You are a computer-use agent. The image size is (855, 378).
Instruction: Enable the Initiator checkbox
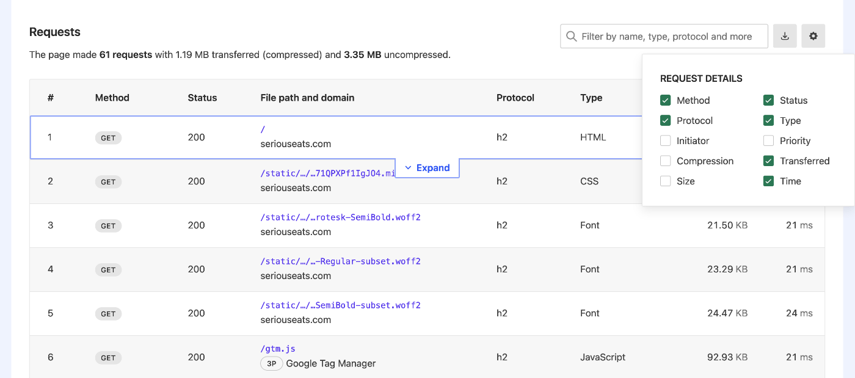tap(666, 140)
